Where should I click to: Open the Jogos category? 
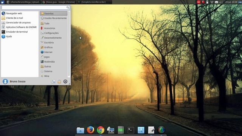pos(54,57)
